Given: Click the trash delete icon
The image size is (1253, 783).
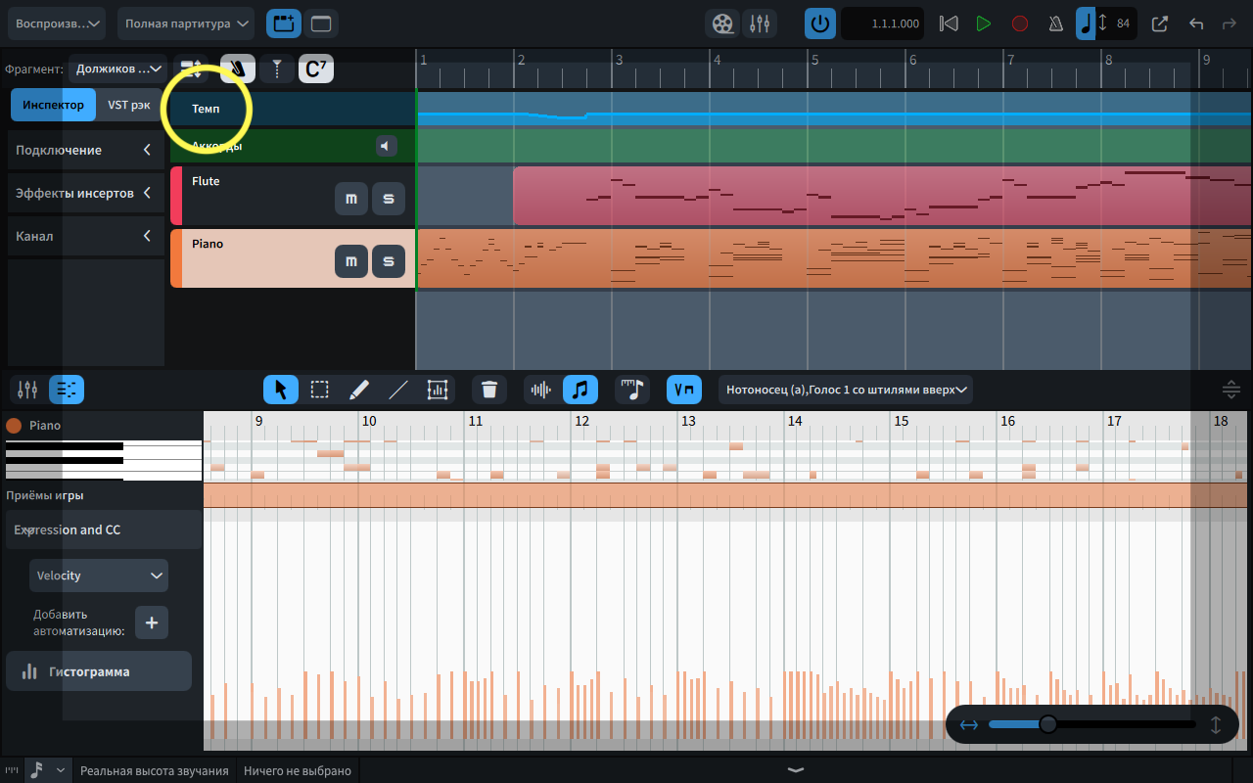Looking at the screenshot, I should 489,390.
